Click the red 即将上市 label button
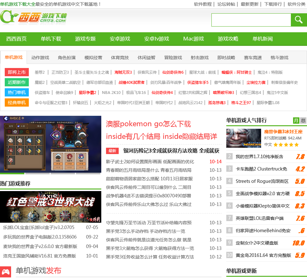This screenshot has height=279, width=307. click(x=17, y=72)
